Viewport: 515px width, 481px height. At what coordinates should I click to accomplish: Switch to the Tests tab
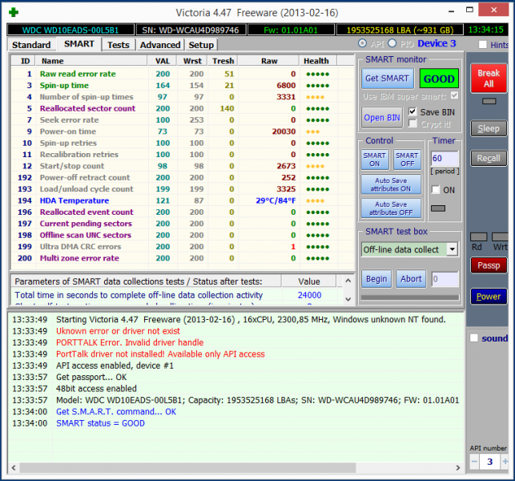pyautogui.click(x=118, y=45)
